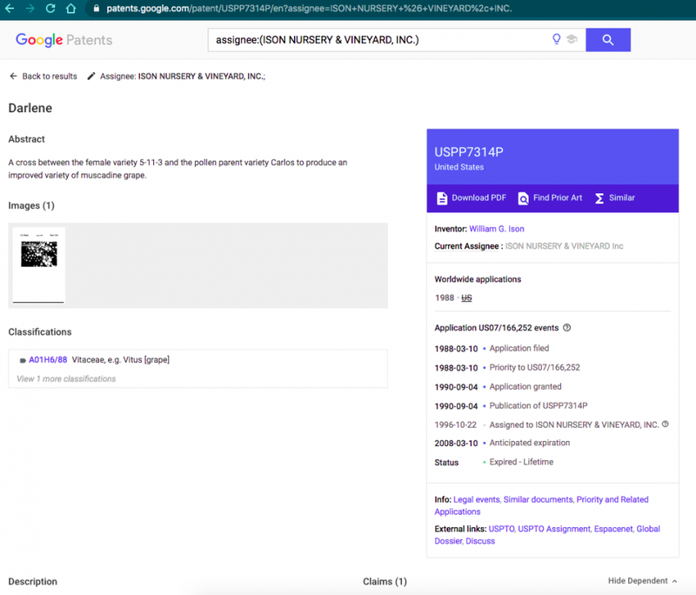The height and width of the screenshot is (595, 696).
Task: Open Global Dossier external link
Action: pyautogui.click(x=547, y=535)
